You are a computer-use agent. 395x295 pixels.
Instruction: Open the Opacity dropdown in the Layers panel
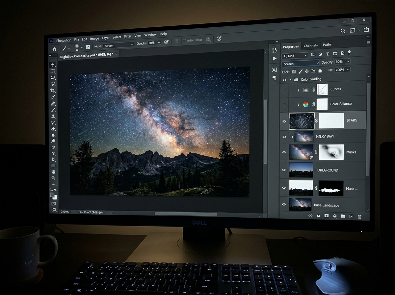point(348,61)
